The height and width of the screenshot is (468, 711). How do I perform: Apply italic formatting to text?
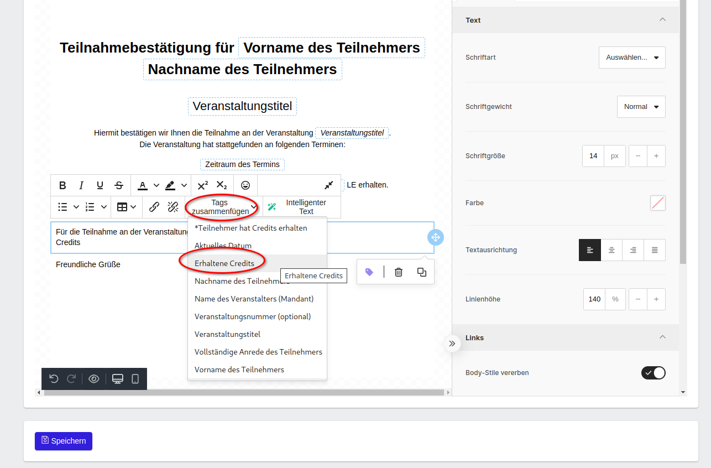81,185
